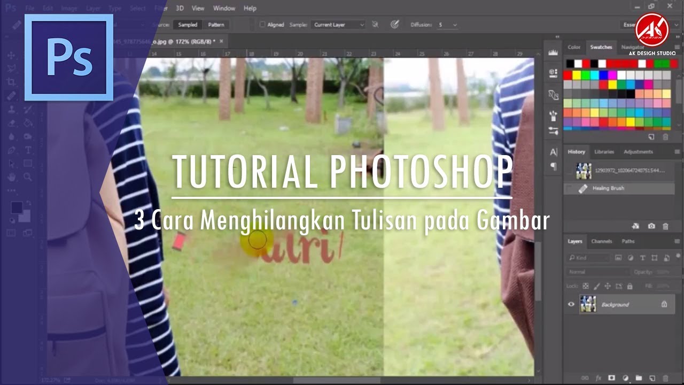This screenshot has width=684, height=385.
Task: Set source to Pattern
Action: tap(216, 25)
